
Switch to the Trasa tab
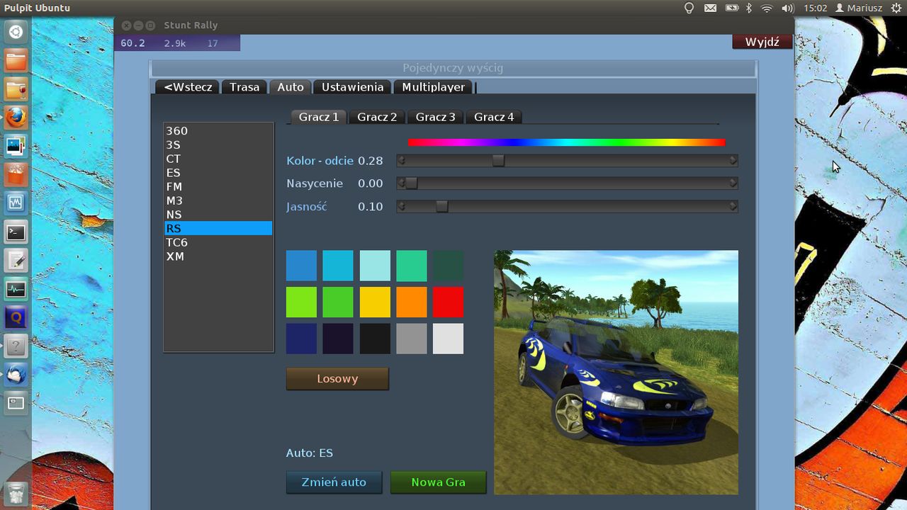click(244, 86)
